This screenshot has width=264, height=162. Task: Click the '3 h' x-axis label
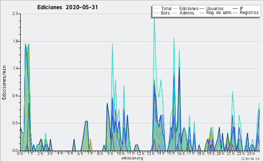click(x=50, y=154)
